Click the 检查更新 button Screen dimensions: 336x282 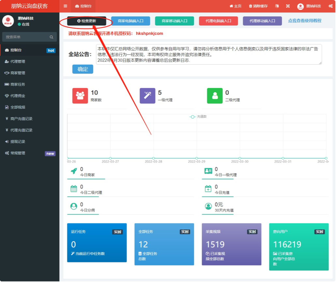pos(86,21)
